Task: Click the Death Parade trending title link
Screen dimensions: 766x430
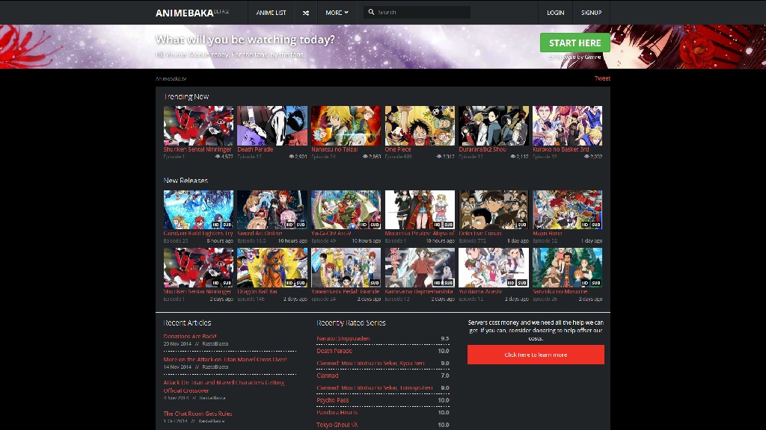Action: coord(255,149)
